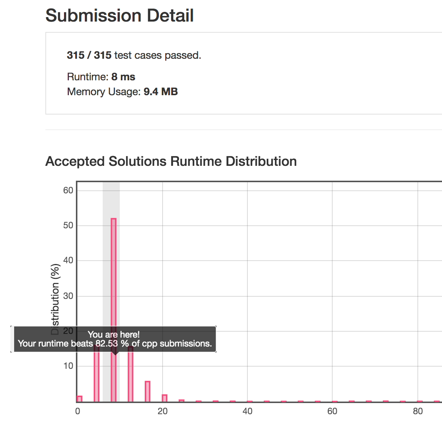
Task: Click the "315 / 315 test cases passed" text
Action: click(134, 55)
